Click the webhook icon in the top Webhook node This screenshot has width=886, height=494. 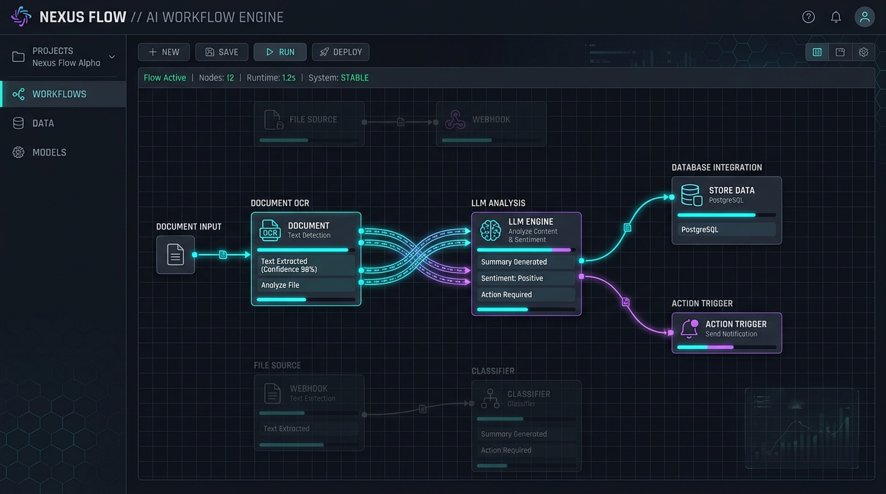(x=455, y=120)
